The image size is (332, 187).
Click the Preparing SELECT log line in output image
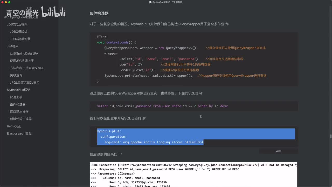coord(165,169)
